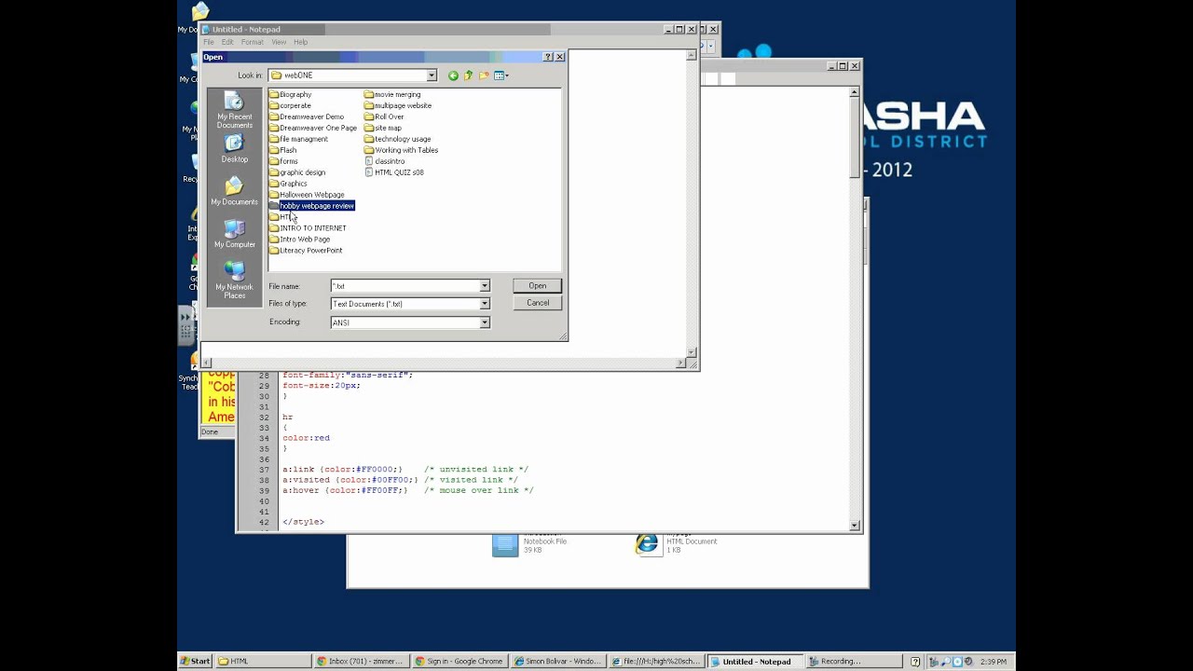Select the technology usage folder
The image size is (1193, 671).
(397, 139)
